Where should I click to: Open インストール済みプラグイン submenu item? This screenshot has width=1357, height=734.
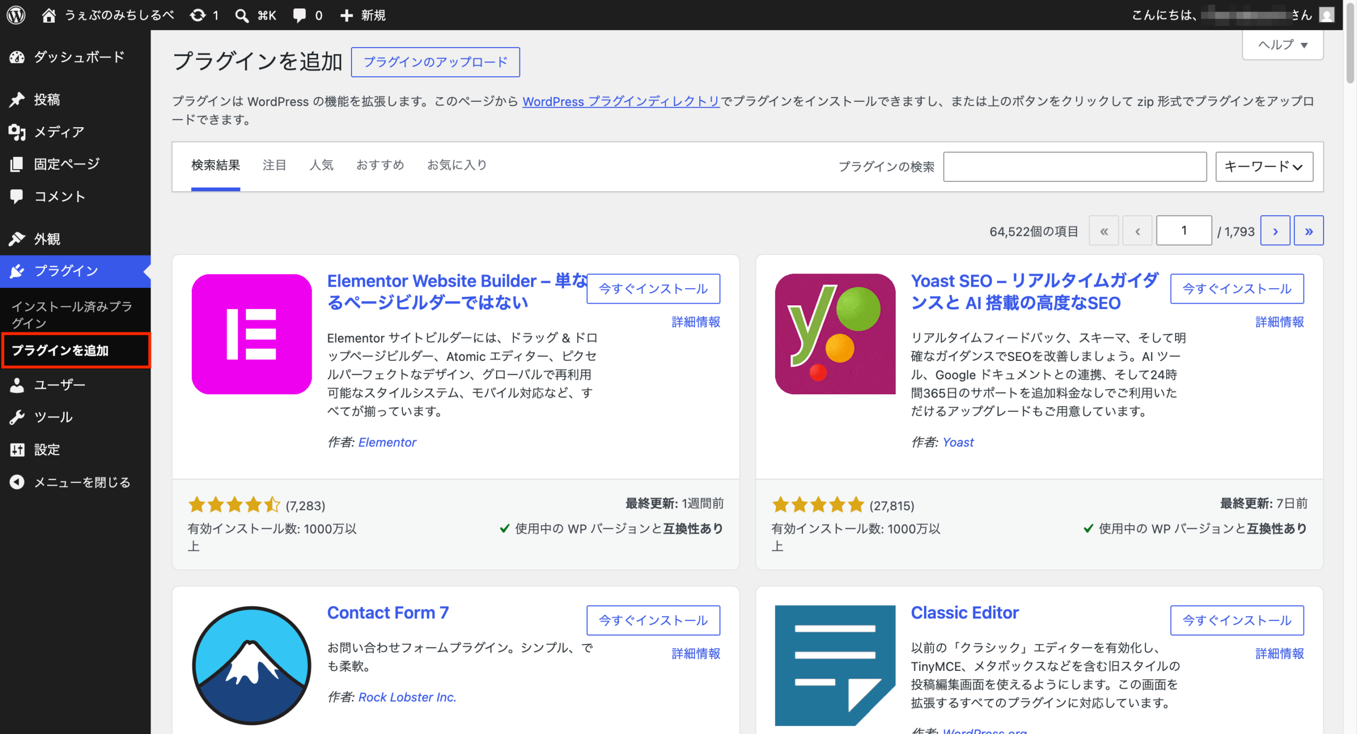tap(75, 314)
